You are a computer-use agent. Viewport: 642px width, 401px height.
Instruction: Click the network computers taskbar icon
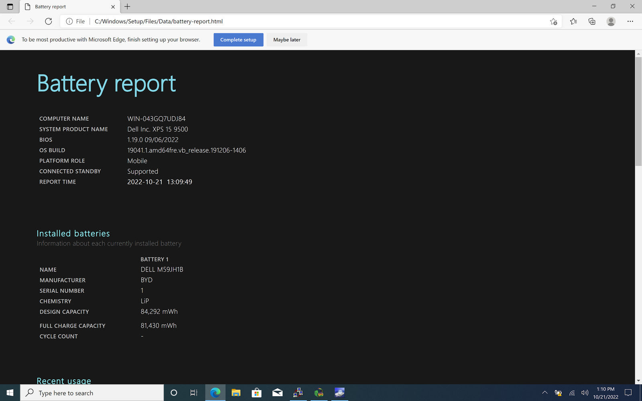(298, 393)
